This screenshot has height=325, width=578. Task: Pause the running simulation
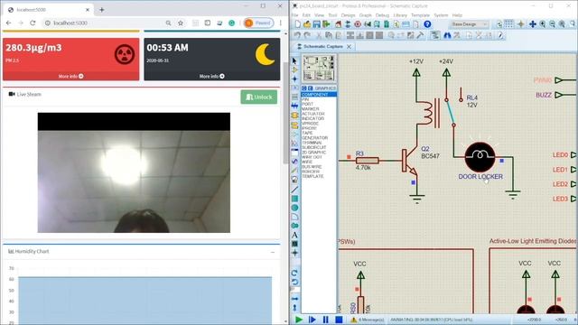[325, 320]
